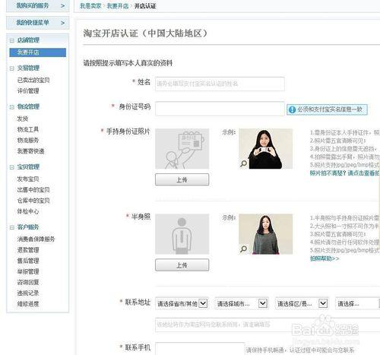The width and height of the screenshot is (380, 355).
Task: Open 售后管理 in sidebar
Action: coord(28,261)
